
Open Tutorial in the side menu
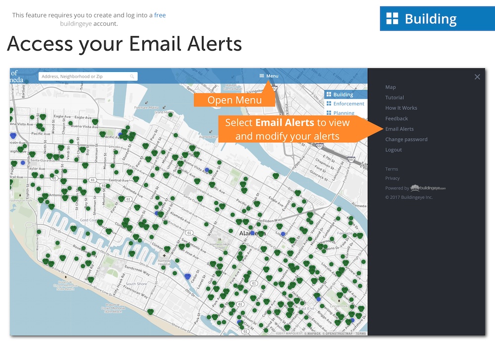click(395, 98)
